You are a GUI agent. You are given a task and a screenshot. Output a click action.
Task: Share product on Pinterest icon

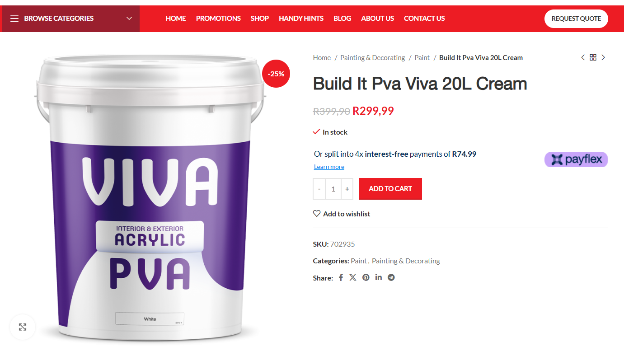[366, 277]
